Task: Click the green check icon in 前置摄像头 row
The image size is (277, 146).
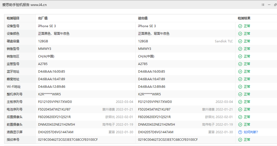Action: click(x=240, y=125)
